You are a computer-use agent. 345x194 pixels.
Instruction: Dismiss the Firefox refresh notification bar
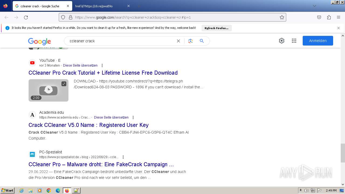[x=339, y=28]
